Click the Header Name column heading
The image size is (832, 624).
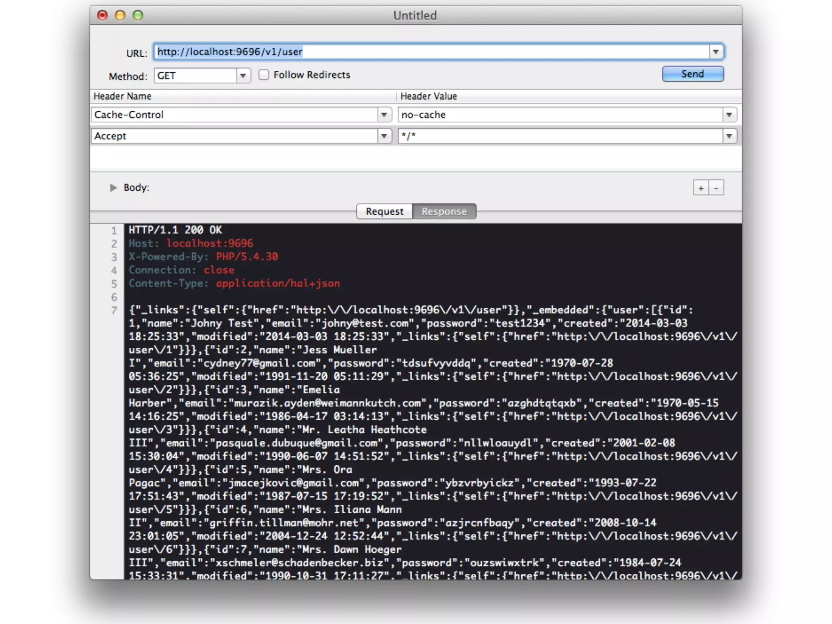tap(122, 96)
